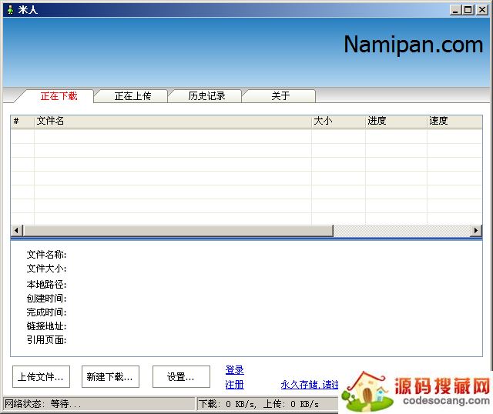This screenshot has height=414, width=493.
Task: Click the 米人 app icon in title bar
Action: click(x=9, y=9)
